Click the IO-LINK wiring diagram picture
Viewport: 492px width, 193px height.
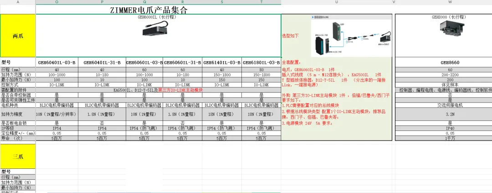point(351,35)
